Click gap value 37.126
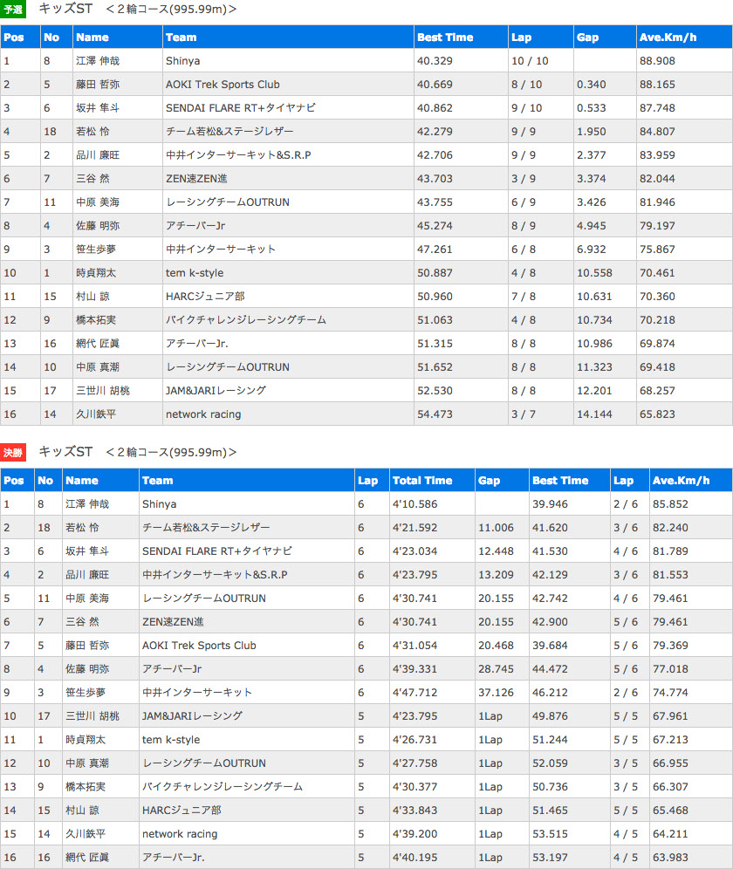Viewport: 733px width, 869px height. point(496,693)
